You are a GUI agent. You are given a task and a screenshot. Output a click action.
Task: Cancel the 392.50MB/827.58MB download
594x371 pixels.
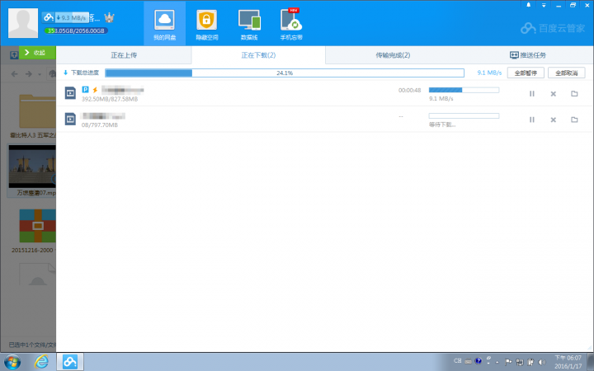[553, 93]
